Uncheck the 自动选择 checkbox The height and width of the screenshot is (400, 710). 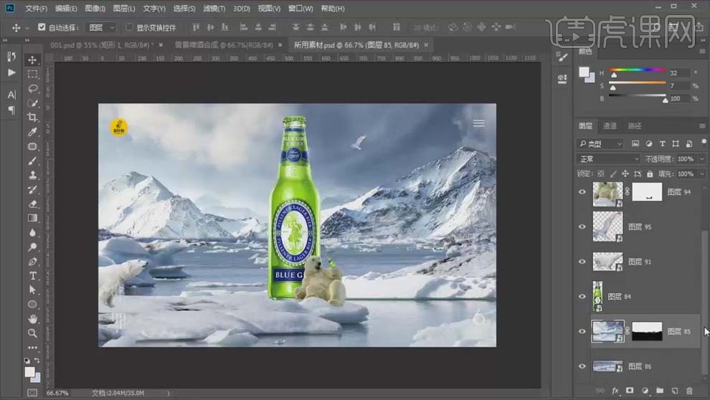(x=42, y=27)
